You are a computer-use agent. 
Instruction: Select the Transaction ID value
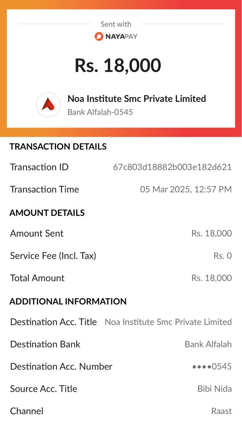coord(172,167)
